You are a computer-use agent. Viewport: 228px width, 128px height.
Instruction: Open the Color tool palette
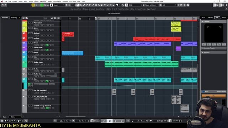tap(117, 5)
